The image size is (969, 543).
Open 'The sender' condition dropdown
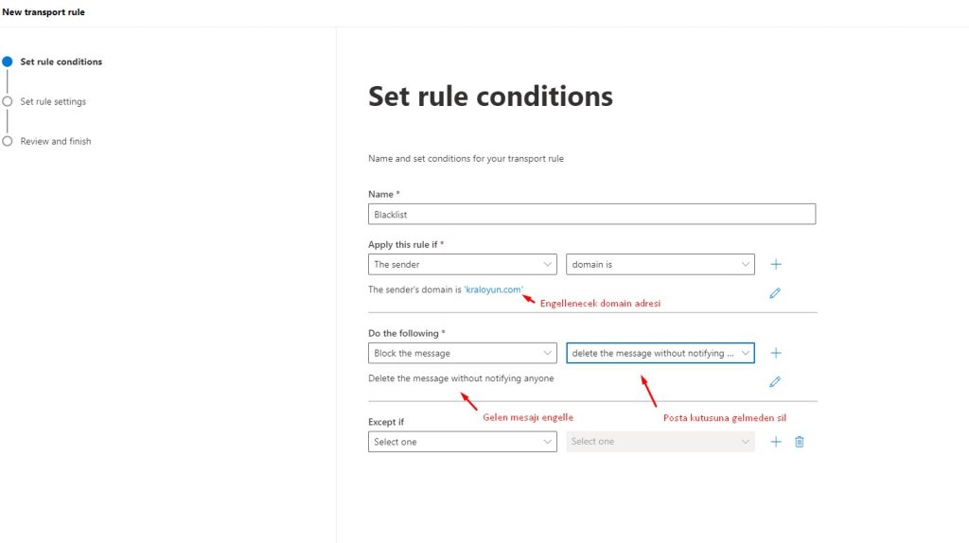[462, 264]
